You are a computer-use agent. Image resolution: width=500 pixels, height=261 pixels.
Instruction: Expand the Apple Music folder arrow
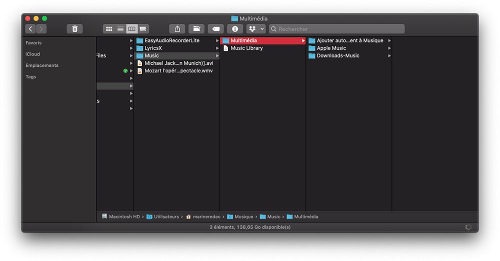tap(389, 48)
